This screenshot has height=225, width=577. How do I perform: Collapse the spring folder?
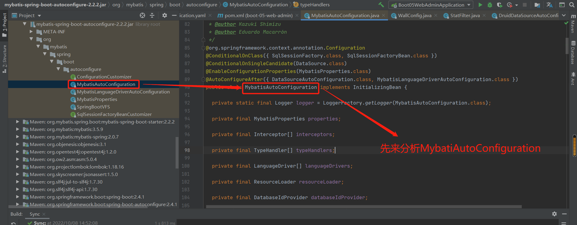point(45,54)
